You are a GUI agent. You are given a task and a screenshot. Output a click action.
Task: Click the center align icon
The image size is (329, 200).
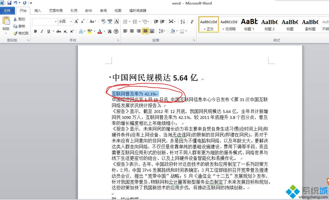tap(132, 31)
